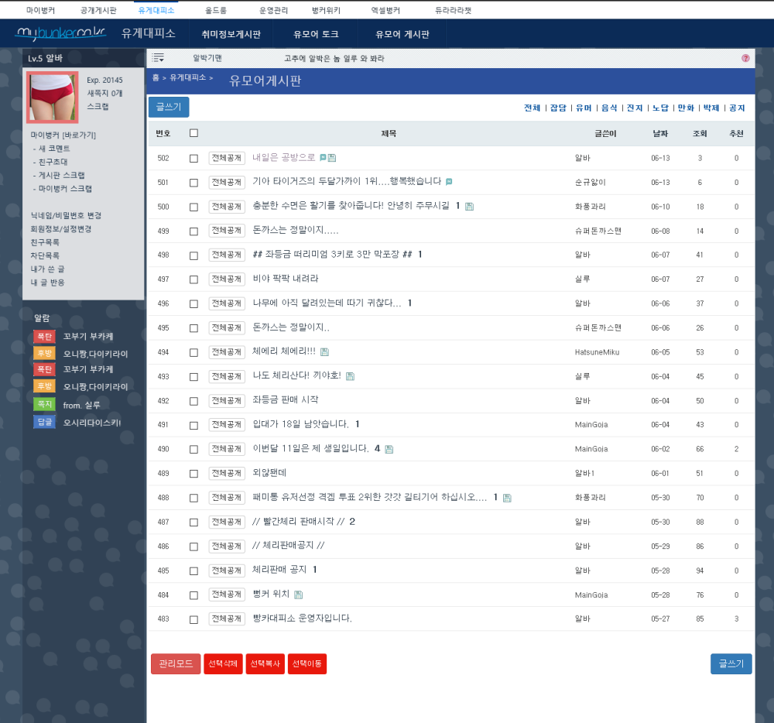This screenshot has width=774, height=723.
Task: Click the user profile thumbnail image
Action: coord(52,98)
